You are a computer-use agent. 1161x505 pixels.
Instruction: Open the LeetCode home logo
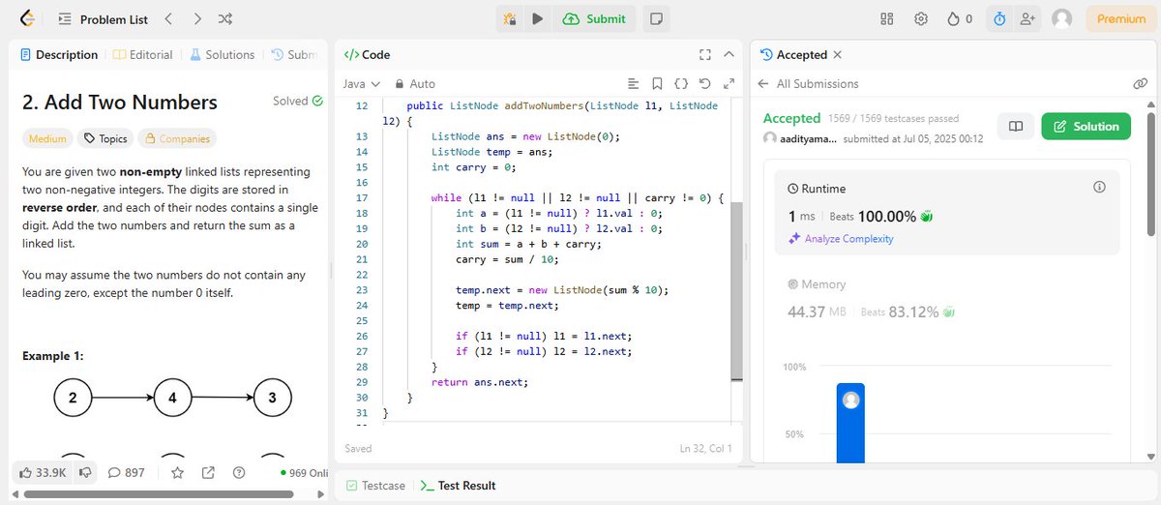[27, 18]
